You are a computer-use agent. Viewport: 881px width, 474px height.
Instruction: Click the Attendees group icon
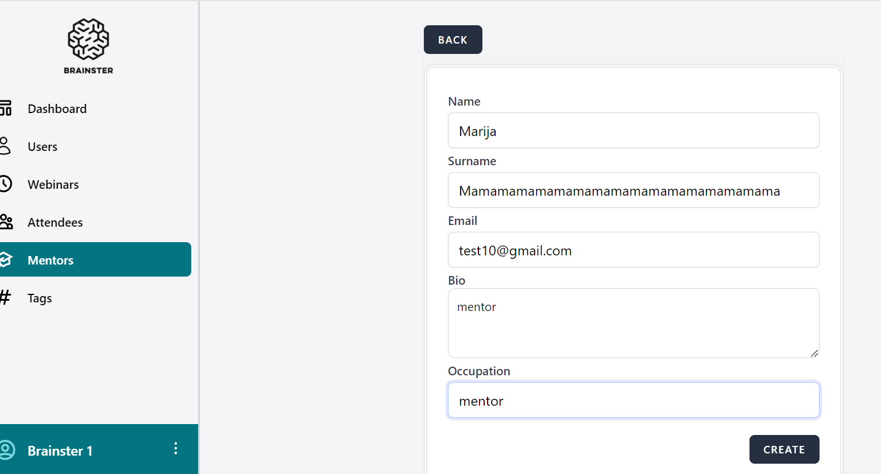click(x=6, y=222)
